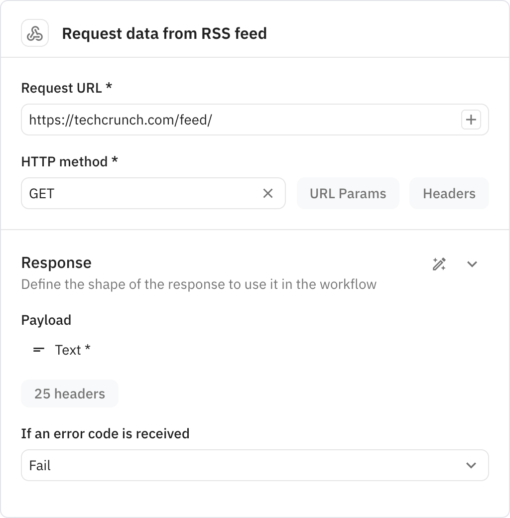510x518 pixels.
Task: Click the Request data from RSS feed title
Action: coord(164,33)
